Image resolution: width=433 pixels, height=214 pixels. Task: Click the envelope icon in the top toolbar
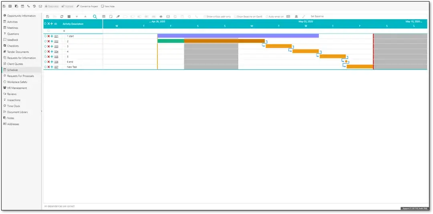pyautogui.click(x=40, y=6)
